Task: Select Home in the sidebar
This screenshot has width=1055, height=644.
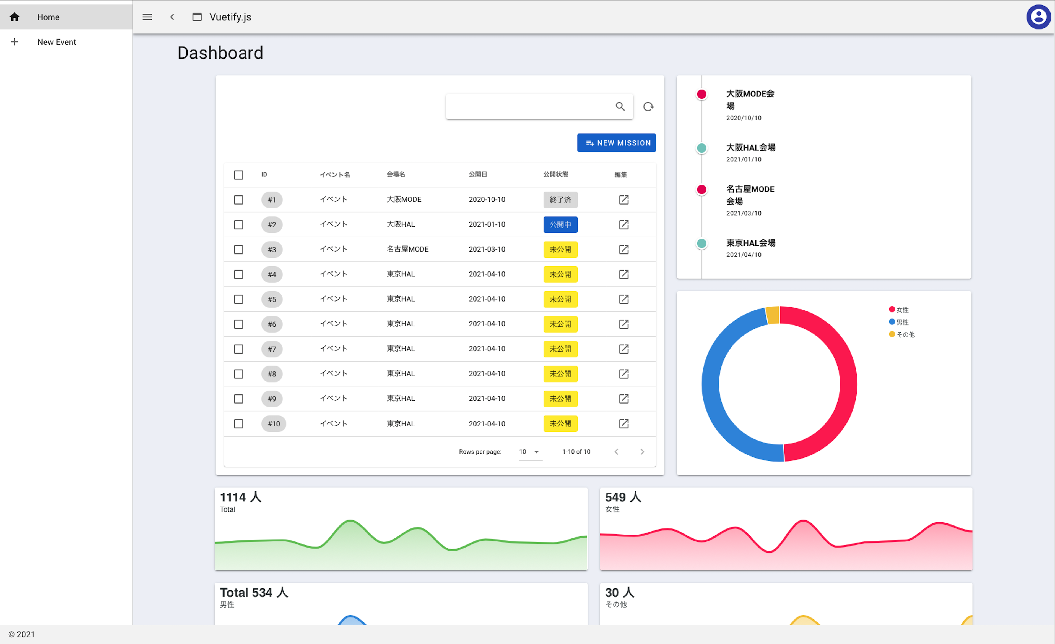Action: 48,17
